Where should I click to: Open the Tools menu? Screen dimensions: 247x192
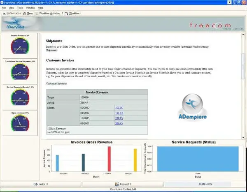pyautogui.click(x=20, y=8)
